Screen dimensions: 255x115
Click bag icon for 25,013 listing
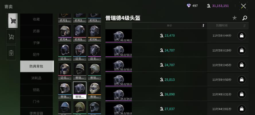[x=242, y=80]
